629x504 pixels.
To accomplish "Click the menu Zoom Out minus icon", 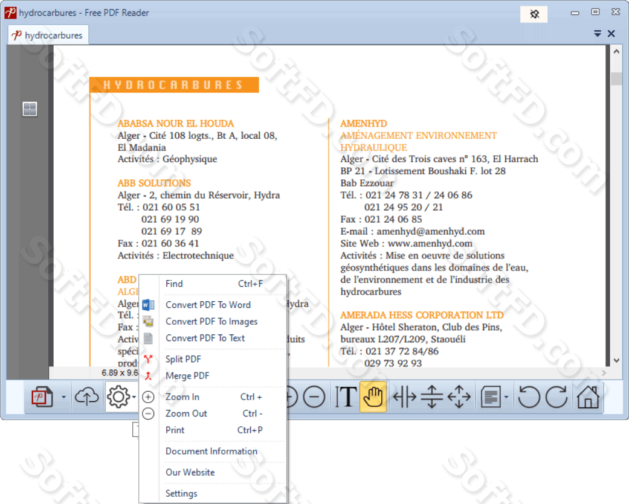I will click(x=148, y=413).
